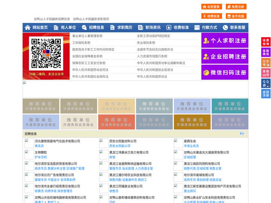Viewport: 271px width, 203px height.
Task: Open 会员登录 button
Action: [x=212, y=7]
